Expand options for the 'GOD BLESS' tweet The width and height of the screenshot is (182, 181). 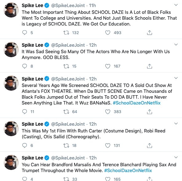[176, 45]
